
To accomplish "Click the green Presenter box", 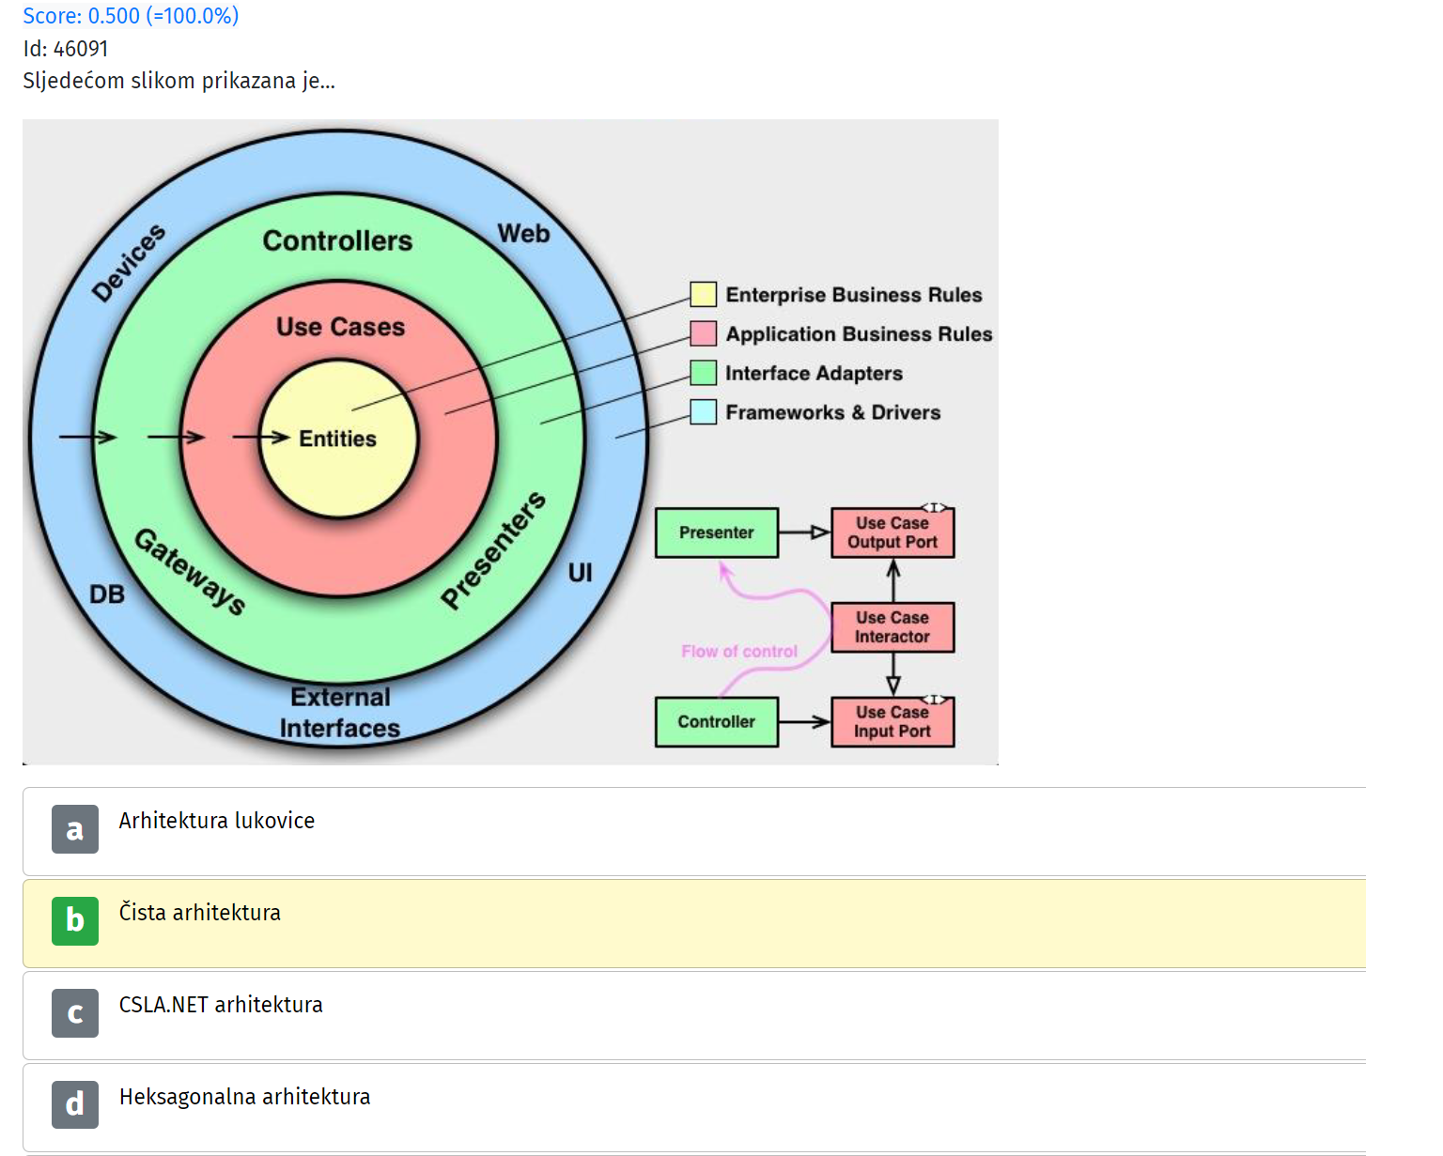I will tap(717, 532).
